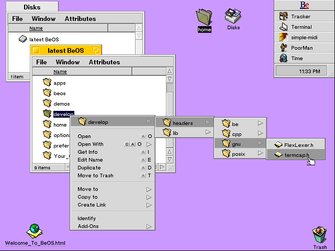Click scroll up arrow in Disks window
The height and width of the screenshot is (251, 335).
click(x=139, y=28)
